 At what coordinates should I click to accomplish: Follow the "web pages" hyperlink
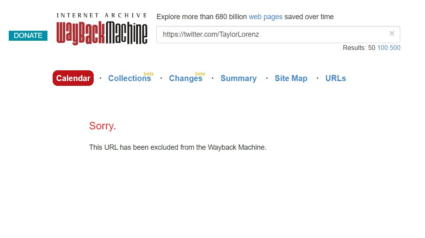pos(266,17)
